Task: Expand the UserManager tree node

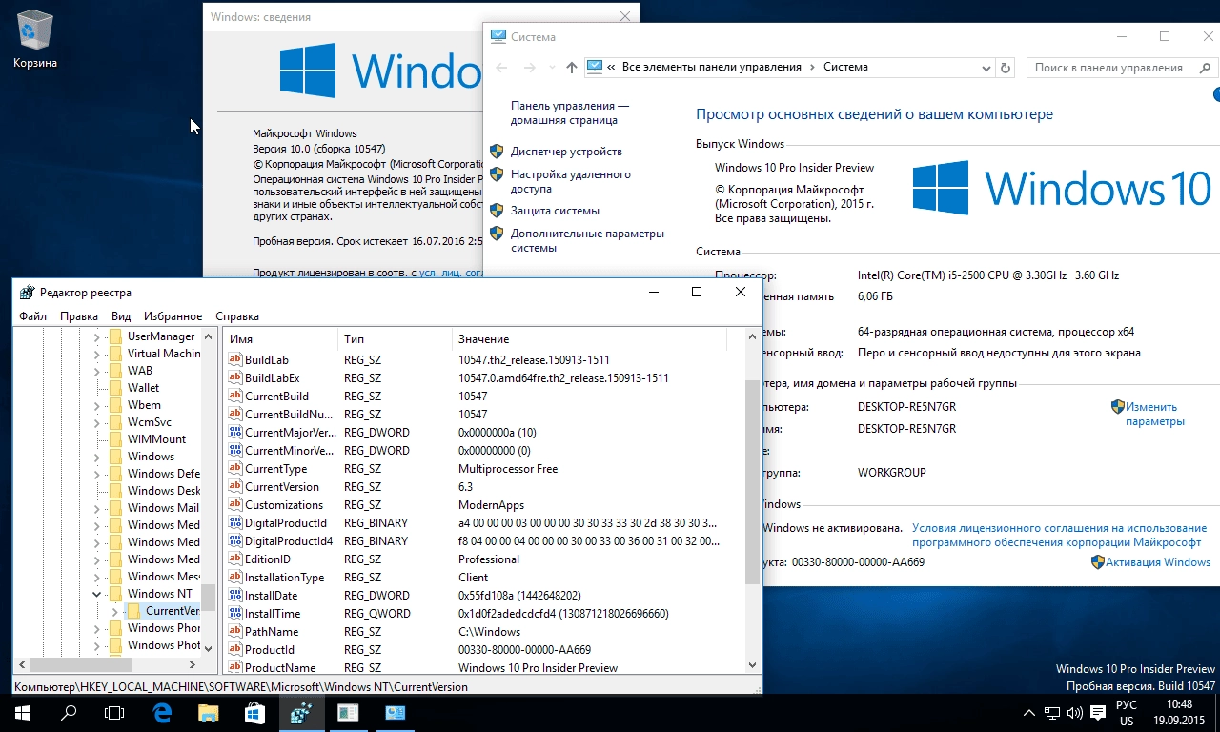Action: click(x=96, y=336)
